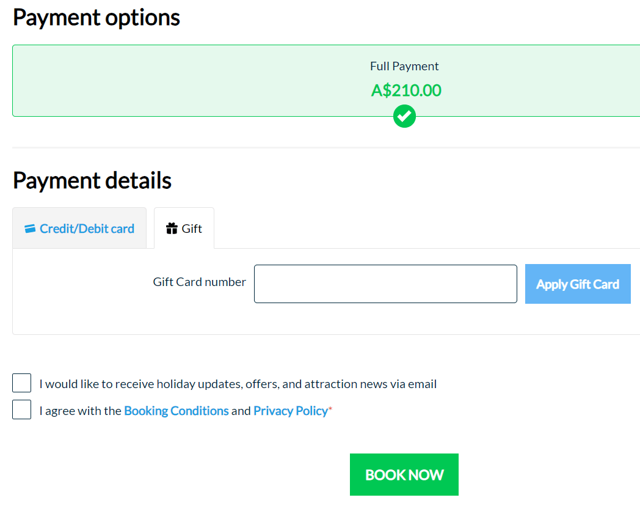Image resolution: width=640 pixels, height=514 pixels.
Task: Click the holiday updates and offers label text
Action: coord(238,384)
